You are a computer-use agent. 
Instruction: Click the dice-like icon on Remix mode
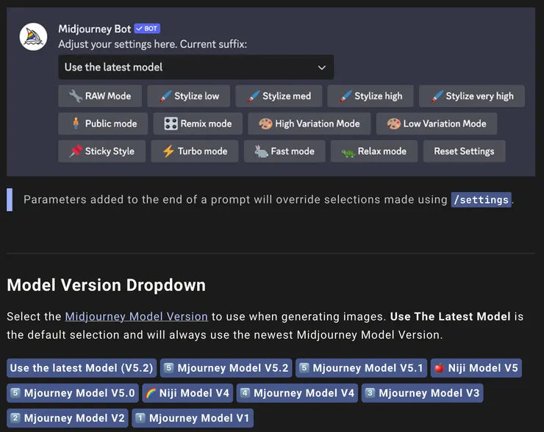tap(171, 123)
